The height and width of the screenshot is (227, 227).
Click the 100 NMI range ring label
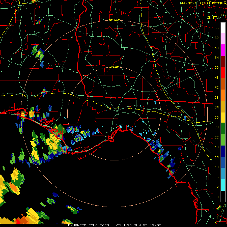point(114,20)
